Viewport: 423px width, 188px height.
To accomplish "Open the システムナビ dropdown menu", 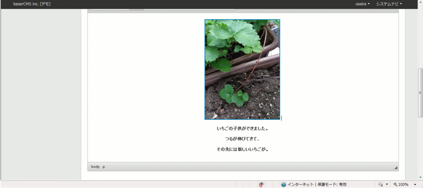I will coord(389,4).
